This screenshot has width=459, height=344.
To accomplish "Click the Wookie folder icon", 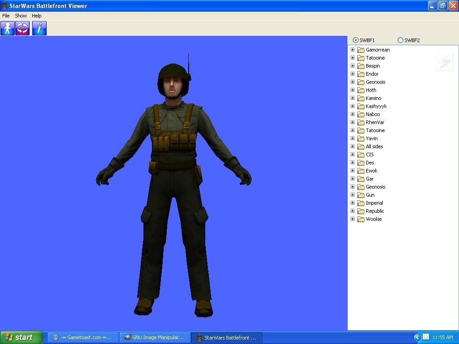I will coord(361,219).
